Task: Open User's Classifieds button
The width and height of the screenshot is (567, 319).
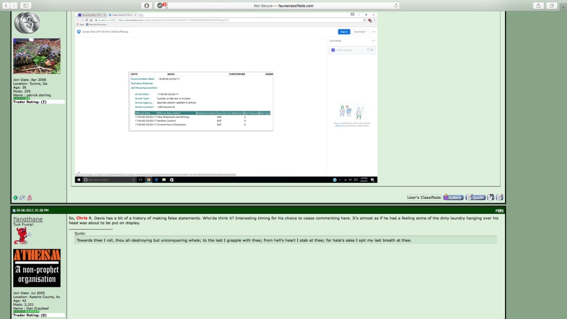Action: click(424, 198)
